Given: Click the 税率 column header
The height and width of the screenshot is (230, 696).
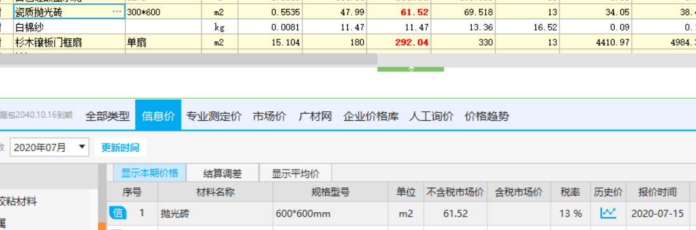Looking at the screenshot, I should pyautogui.click(x=570, y=193).
